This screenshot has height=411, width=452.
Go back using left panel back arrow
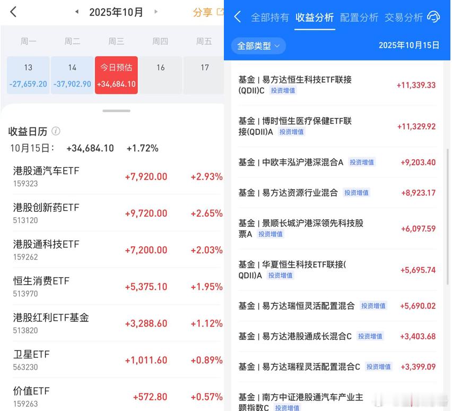tap(13, 12)
